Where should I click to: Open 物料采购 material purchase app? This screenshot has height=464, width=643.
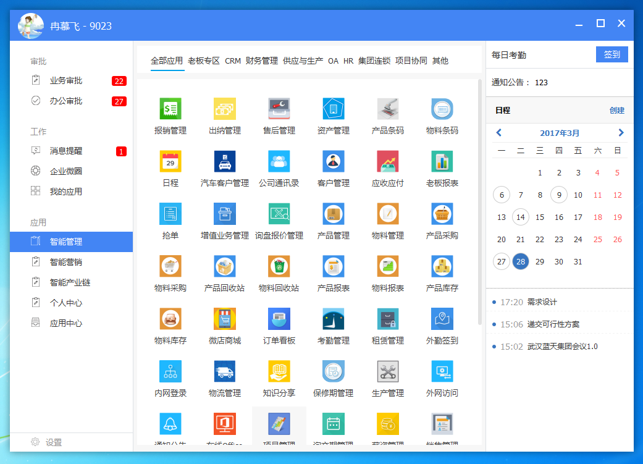click(170, 267)
